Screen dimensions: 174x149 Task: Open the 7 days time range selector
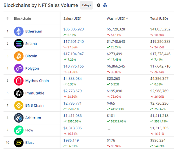coord(86,5)
